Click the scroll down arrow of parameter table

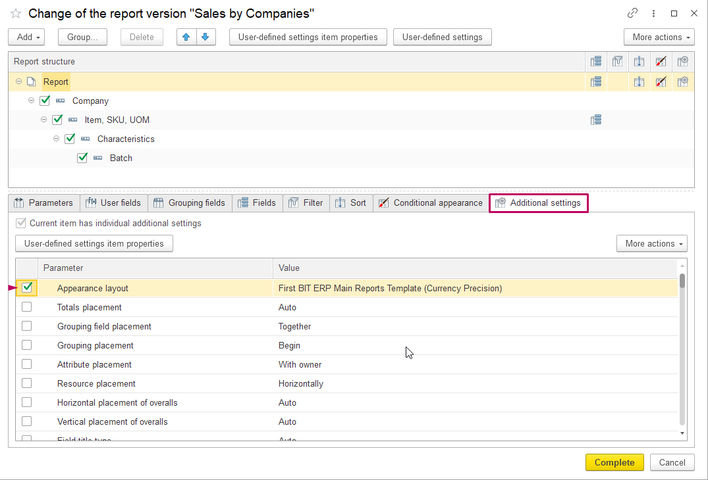682,433
